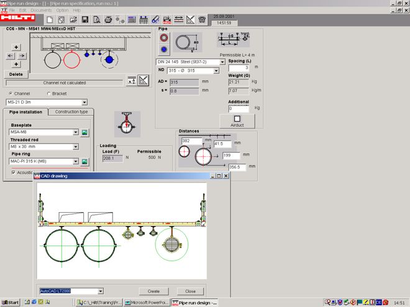This screenshot has height=307, width=410.
Task: Select the blue insulated pipe icon
Action: tap(164, 50)
